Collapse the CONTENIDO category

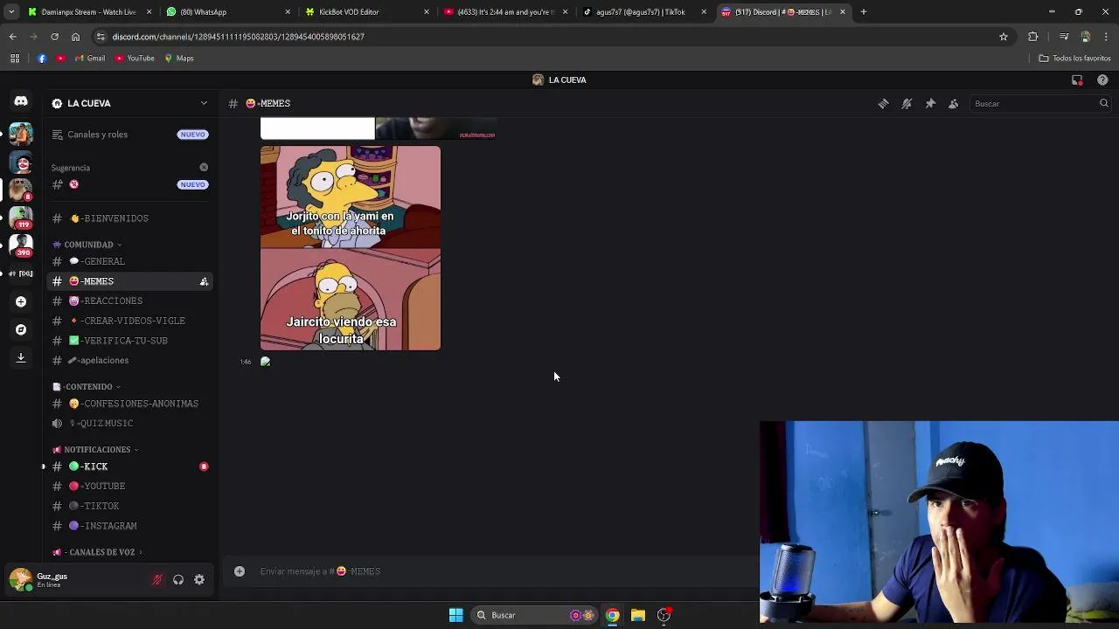pos(87,386)
